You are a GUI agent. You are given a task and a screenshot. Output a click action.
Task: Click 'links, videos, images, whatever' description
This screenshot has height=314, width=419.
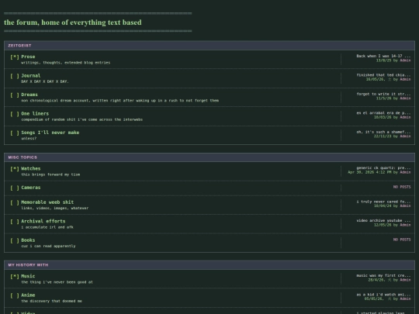55,209
